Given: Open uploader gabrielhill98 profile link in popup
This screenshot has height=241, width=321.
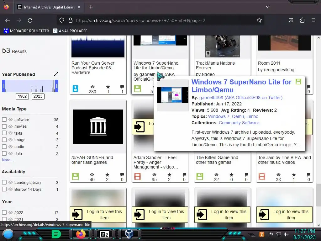Looking at the screenshot, I should point(241,98).
